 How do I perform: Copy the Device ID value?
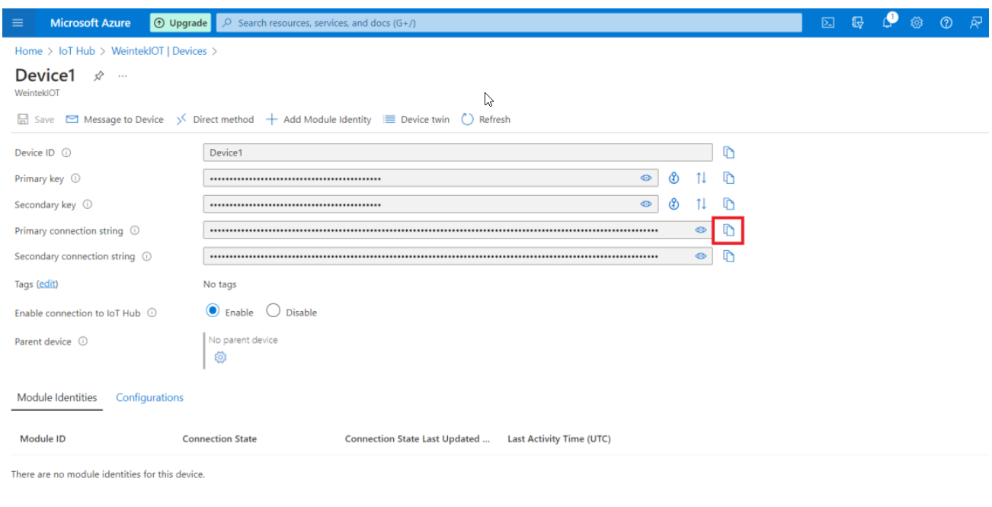click(x=728, y=152)
